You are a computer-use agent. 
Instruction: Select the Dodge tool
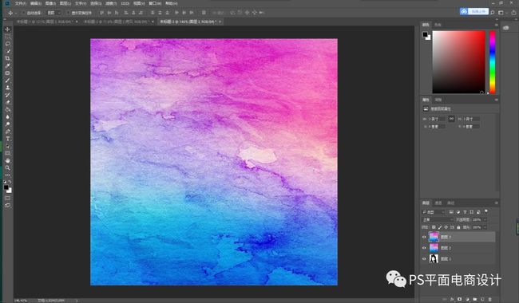coord(8,124)
